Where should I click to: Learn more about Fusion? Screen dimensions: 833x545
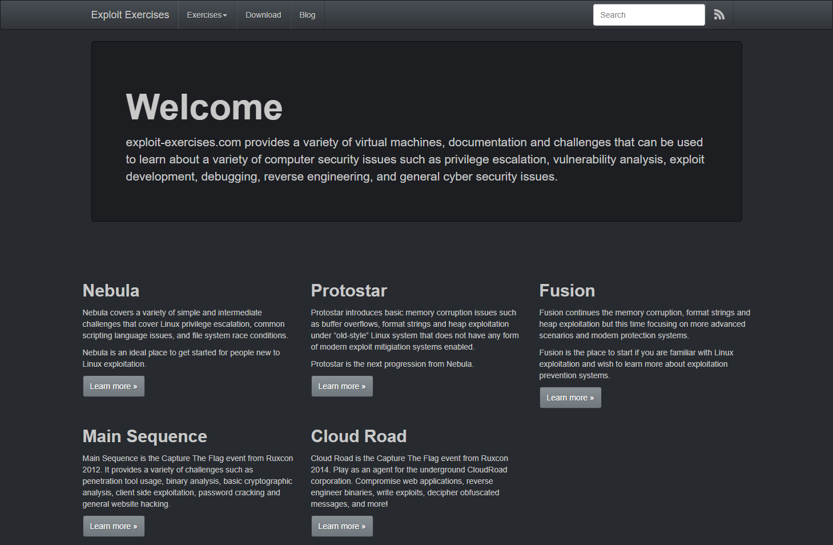[x=570, y=398]
